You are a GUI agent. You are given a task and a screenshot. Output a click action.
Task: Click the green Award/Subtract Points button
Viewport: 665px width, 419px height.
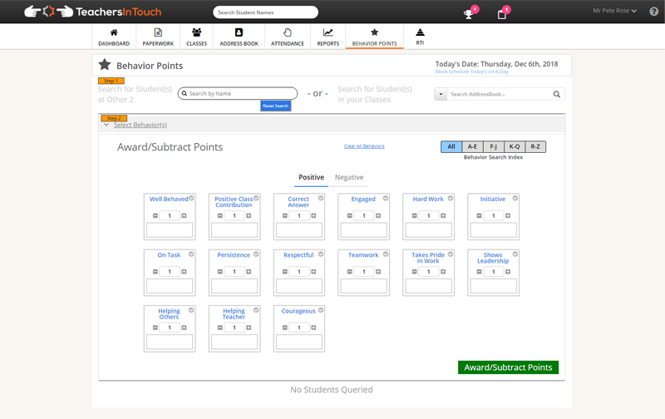pyautogui.click(x=507, y=367)
